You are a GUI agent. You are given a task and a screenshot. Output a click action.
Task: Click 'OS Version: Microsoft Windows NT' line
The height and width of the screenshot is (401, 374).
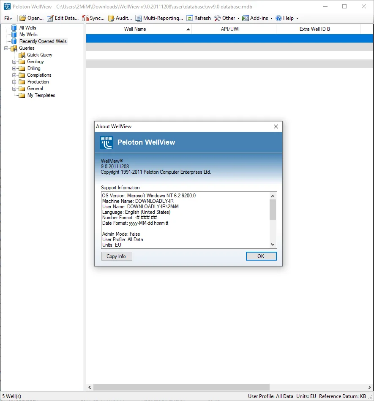point(149,196)
